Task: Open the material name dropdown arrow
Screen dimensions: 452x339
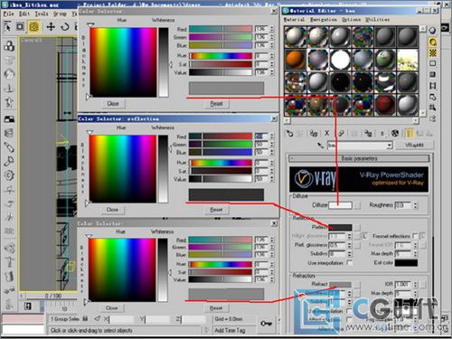Action: (390, 146)
